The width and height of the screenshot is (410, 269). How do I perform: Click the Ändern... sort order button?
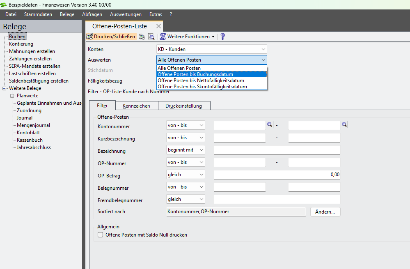tap(325, 212)
